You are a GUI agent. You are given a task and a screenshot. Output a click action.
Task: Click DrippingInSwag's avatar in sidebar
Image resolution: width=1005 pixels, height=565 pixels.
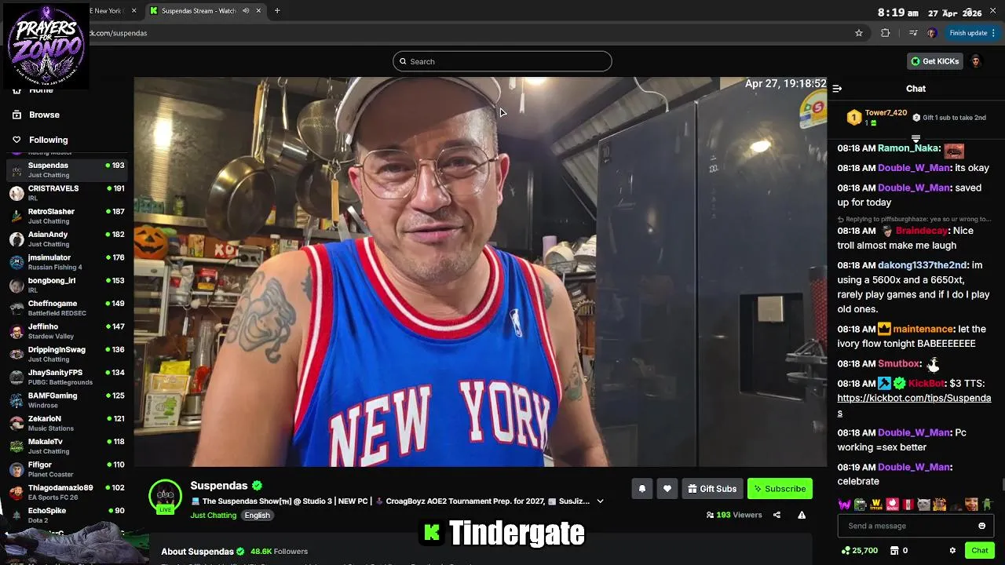(x=16, y=354)
